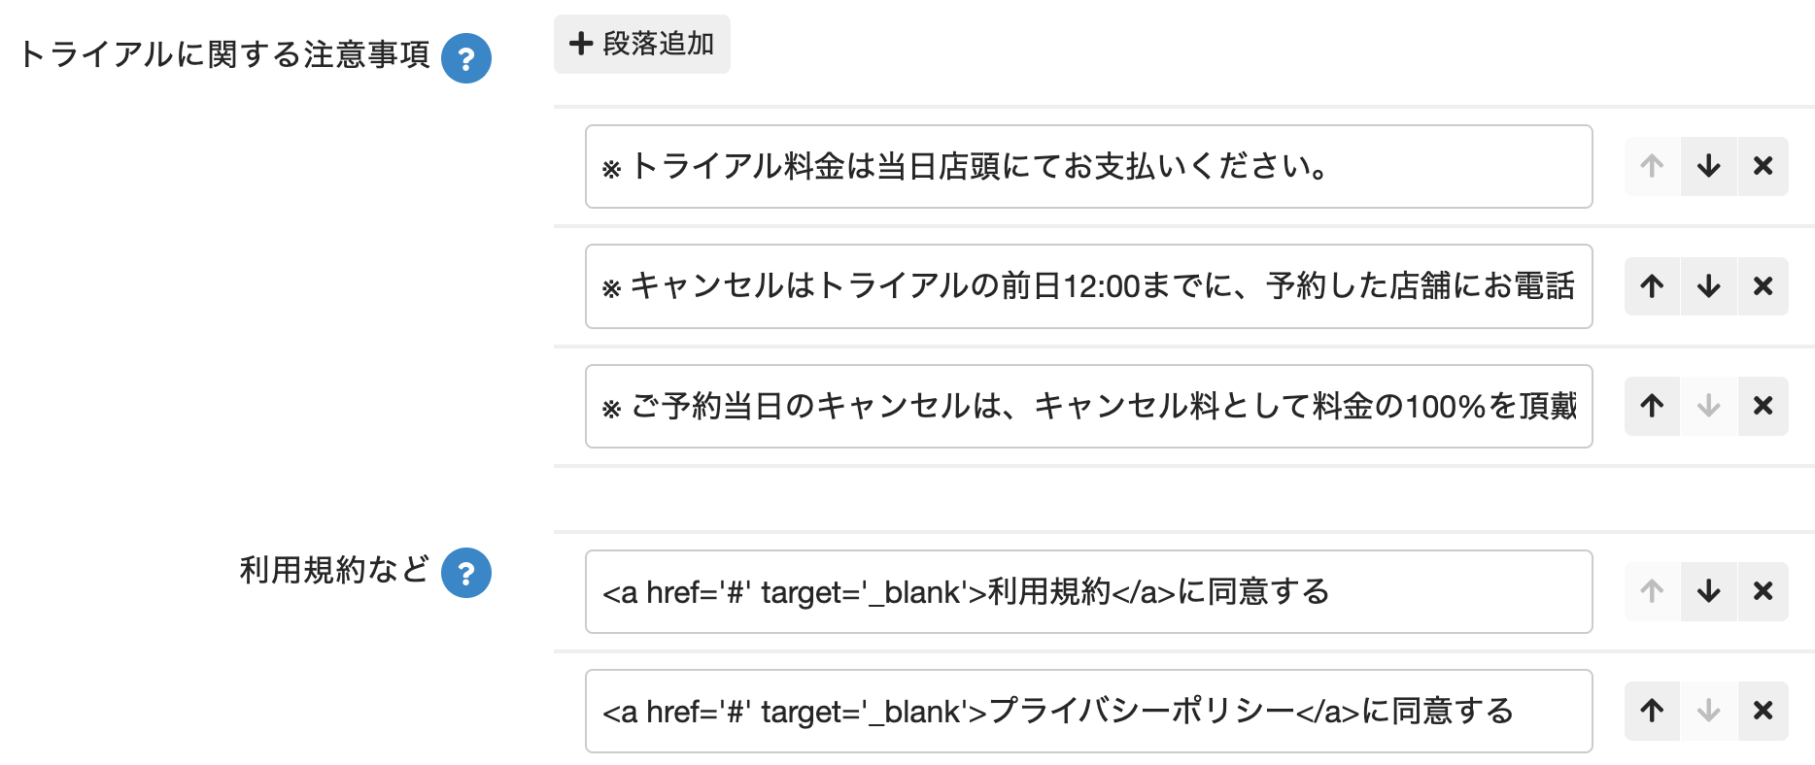Click disabled up arrow on トライアル料金 row
This screenshot has width=1815, height=765.
coord(1652,166)
